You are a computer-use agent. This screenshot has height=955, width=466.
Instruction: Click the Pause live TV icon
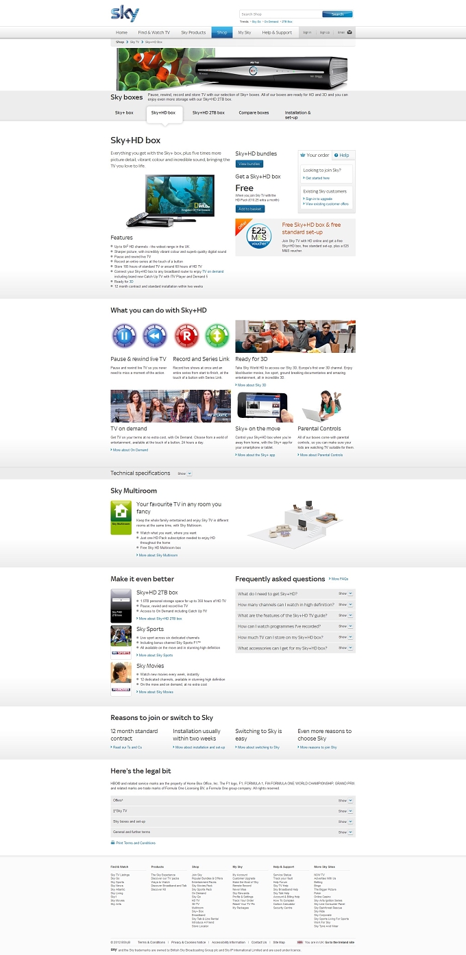pyautogui.click(x=124, y=336)
